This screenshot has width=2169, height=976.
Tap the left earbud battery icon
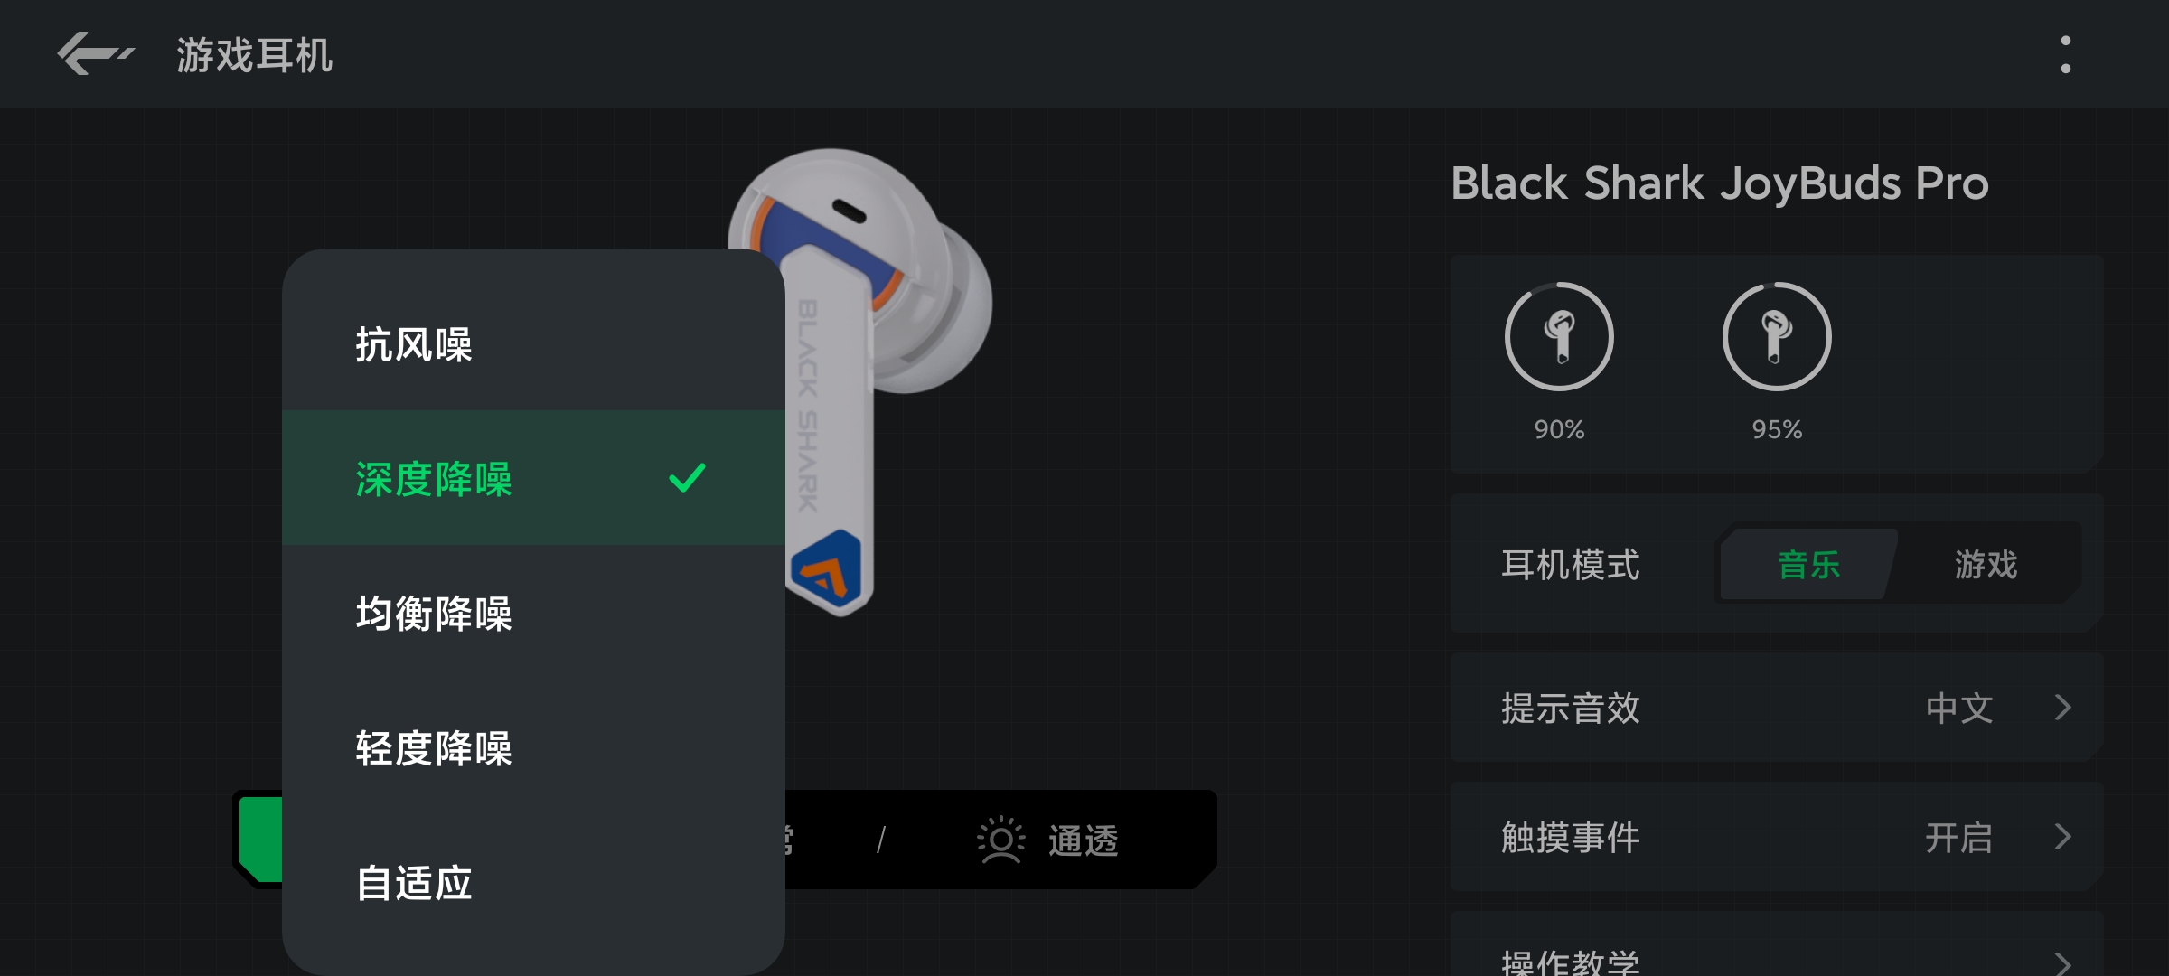pyautogui.click(x=1559, y=336)
